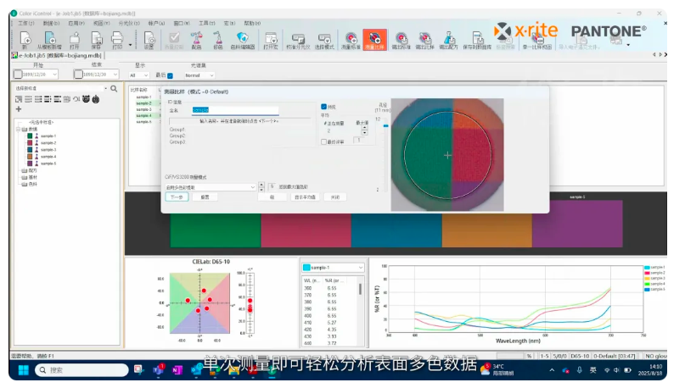Click the Print (打印) toolbar icon
Screen dimensions: 685x388
118,39
